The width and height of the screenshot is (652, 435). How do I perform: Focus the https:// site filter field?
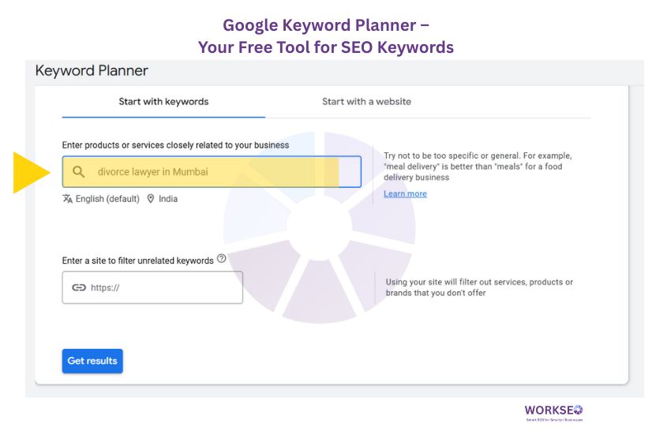tap(152, 288)
